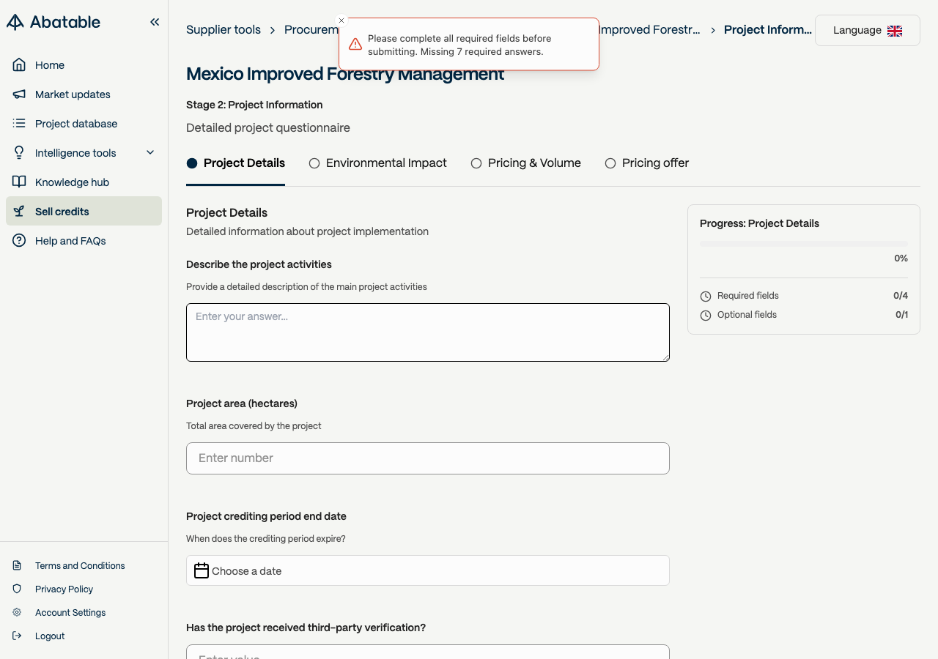Image resolution: width=938 pixels, height=659 pixels.
Task: Click the Abatable logo icon
Action: click(15, 22)
